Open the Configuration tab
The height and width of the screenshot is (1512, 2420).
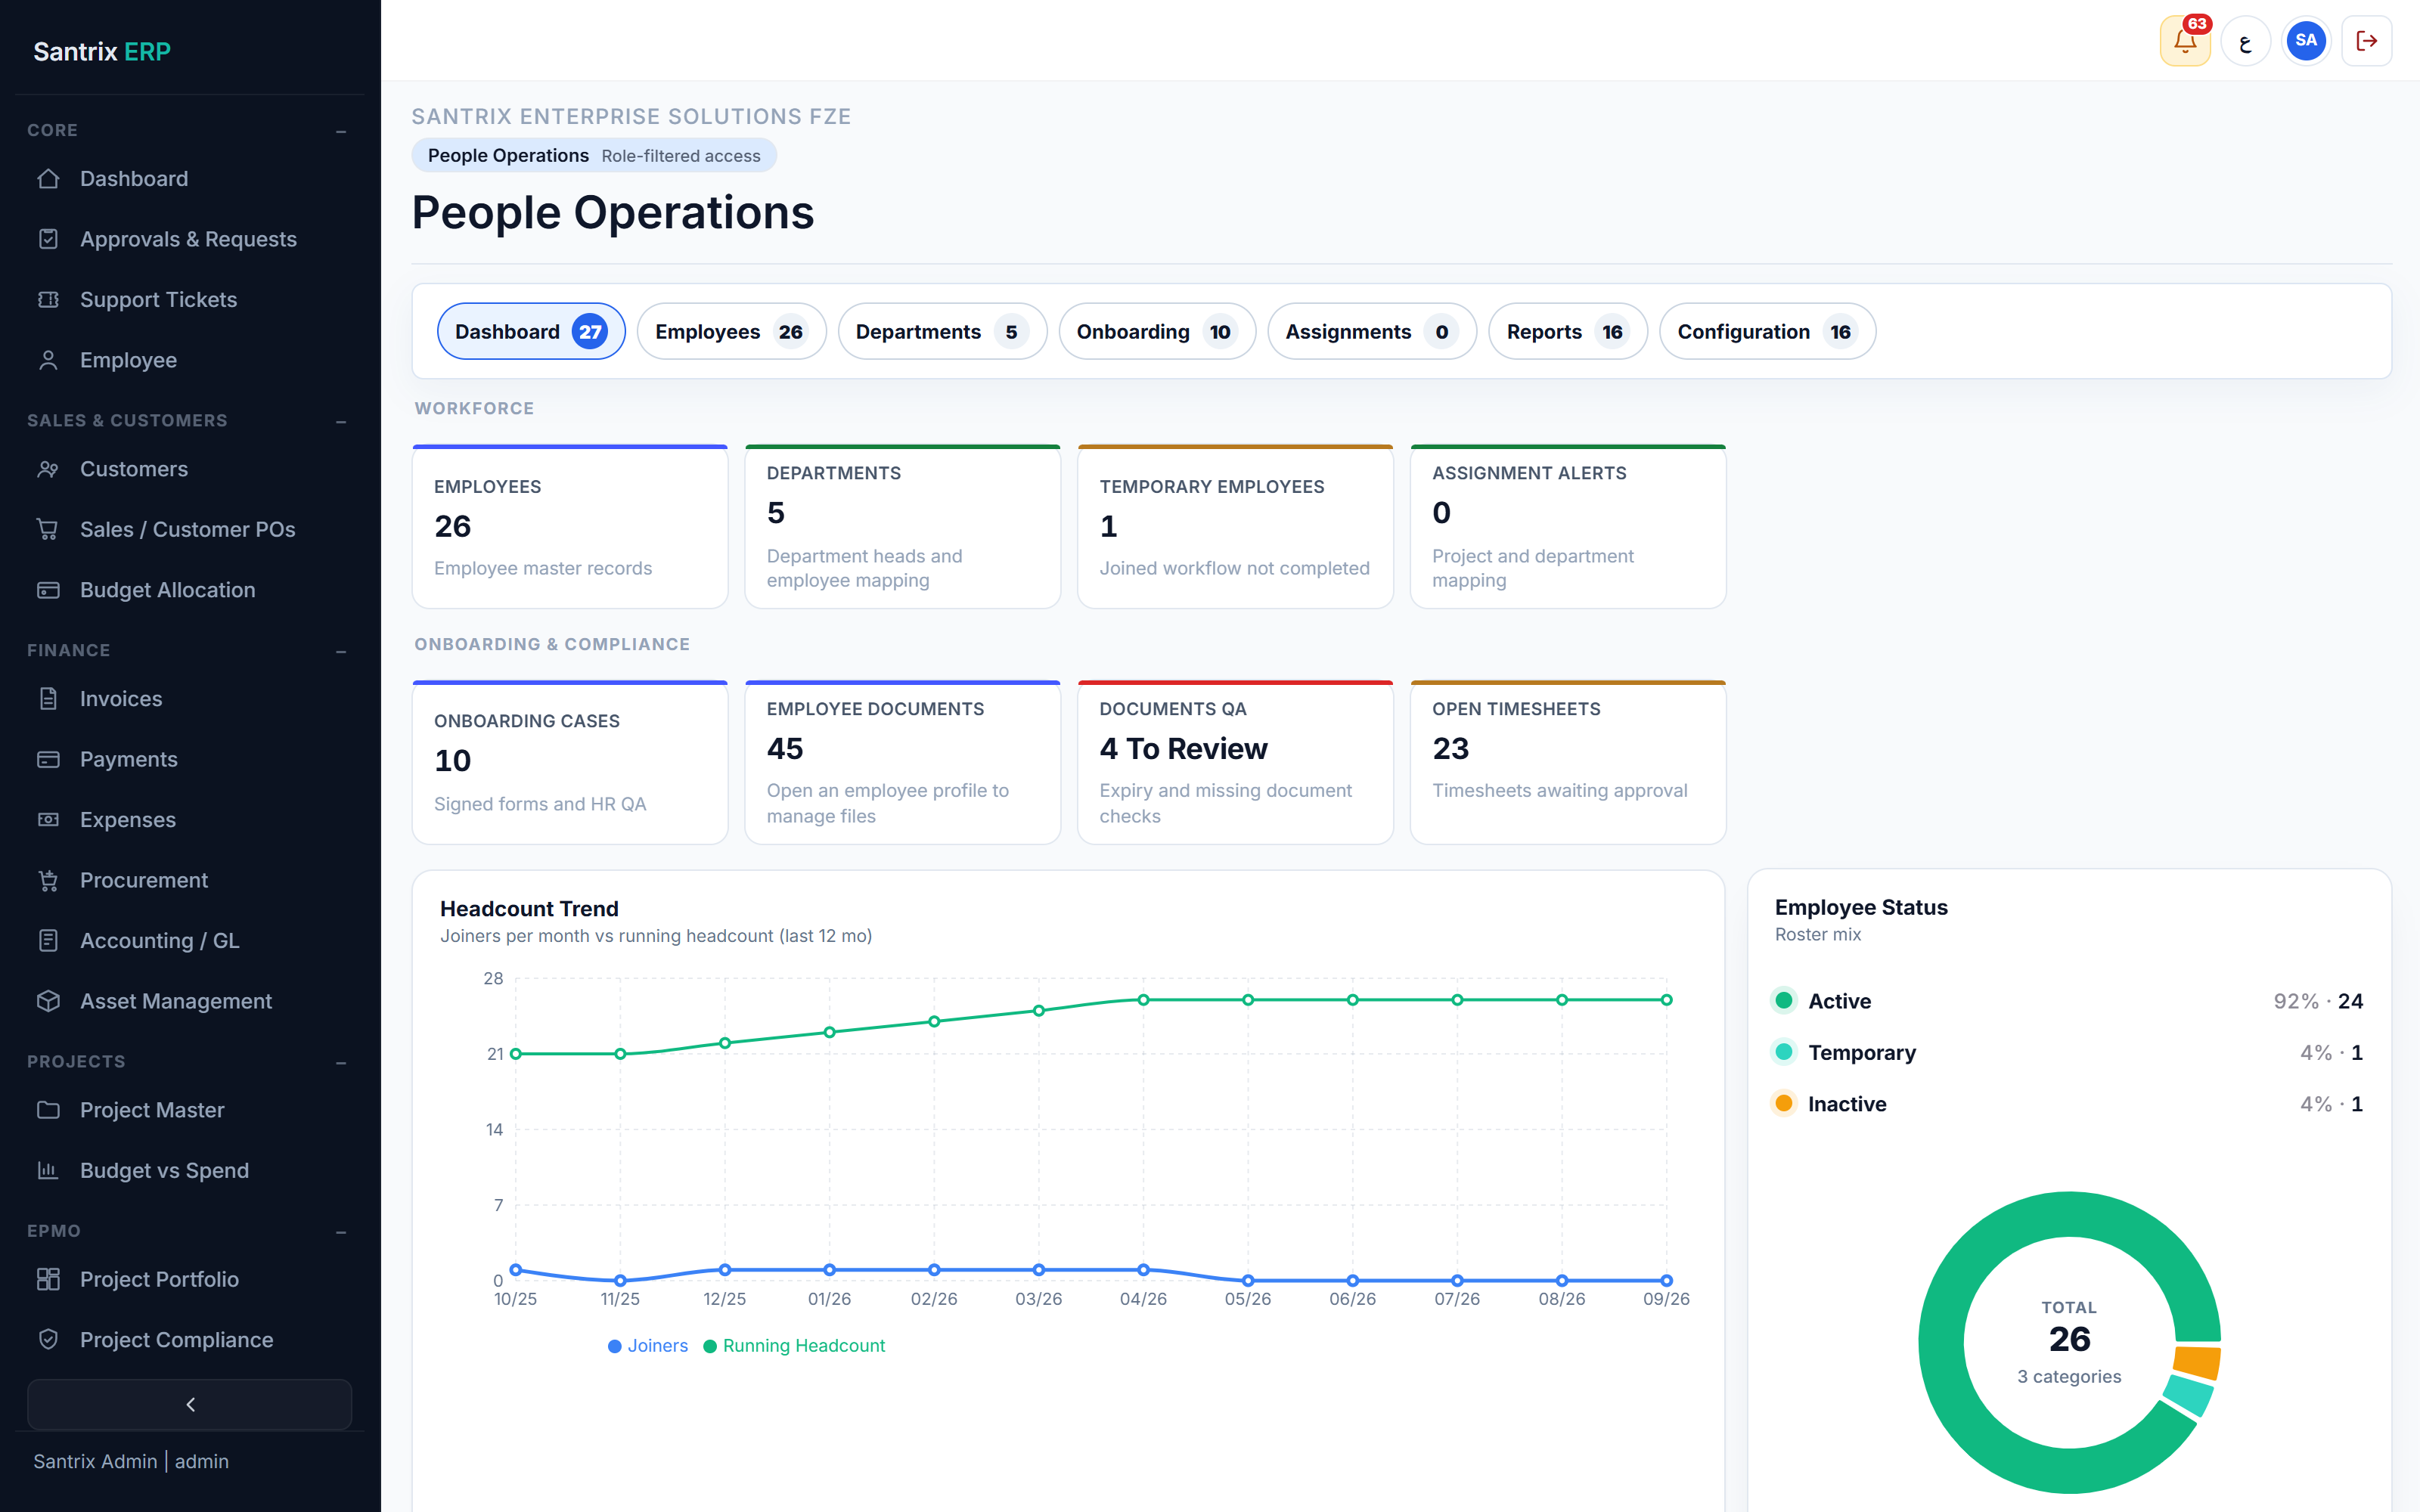[x=1767, y=331]
